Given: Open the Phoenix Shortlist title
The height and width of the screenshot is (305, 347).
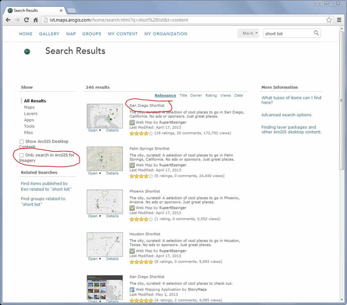Looking at the screenshot, I should tap(145, 191).
